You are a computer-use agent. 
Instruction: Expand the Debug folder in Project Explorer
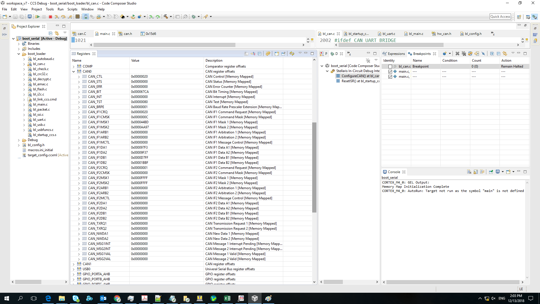click(x=19, y=140)
